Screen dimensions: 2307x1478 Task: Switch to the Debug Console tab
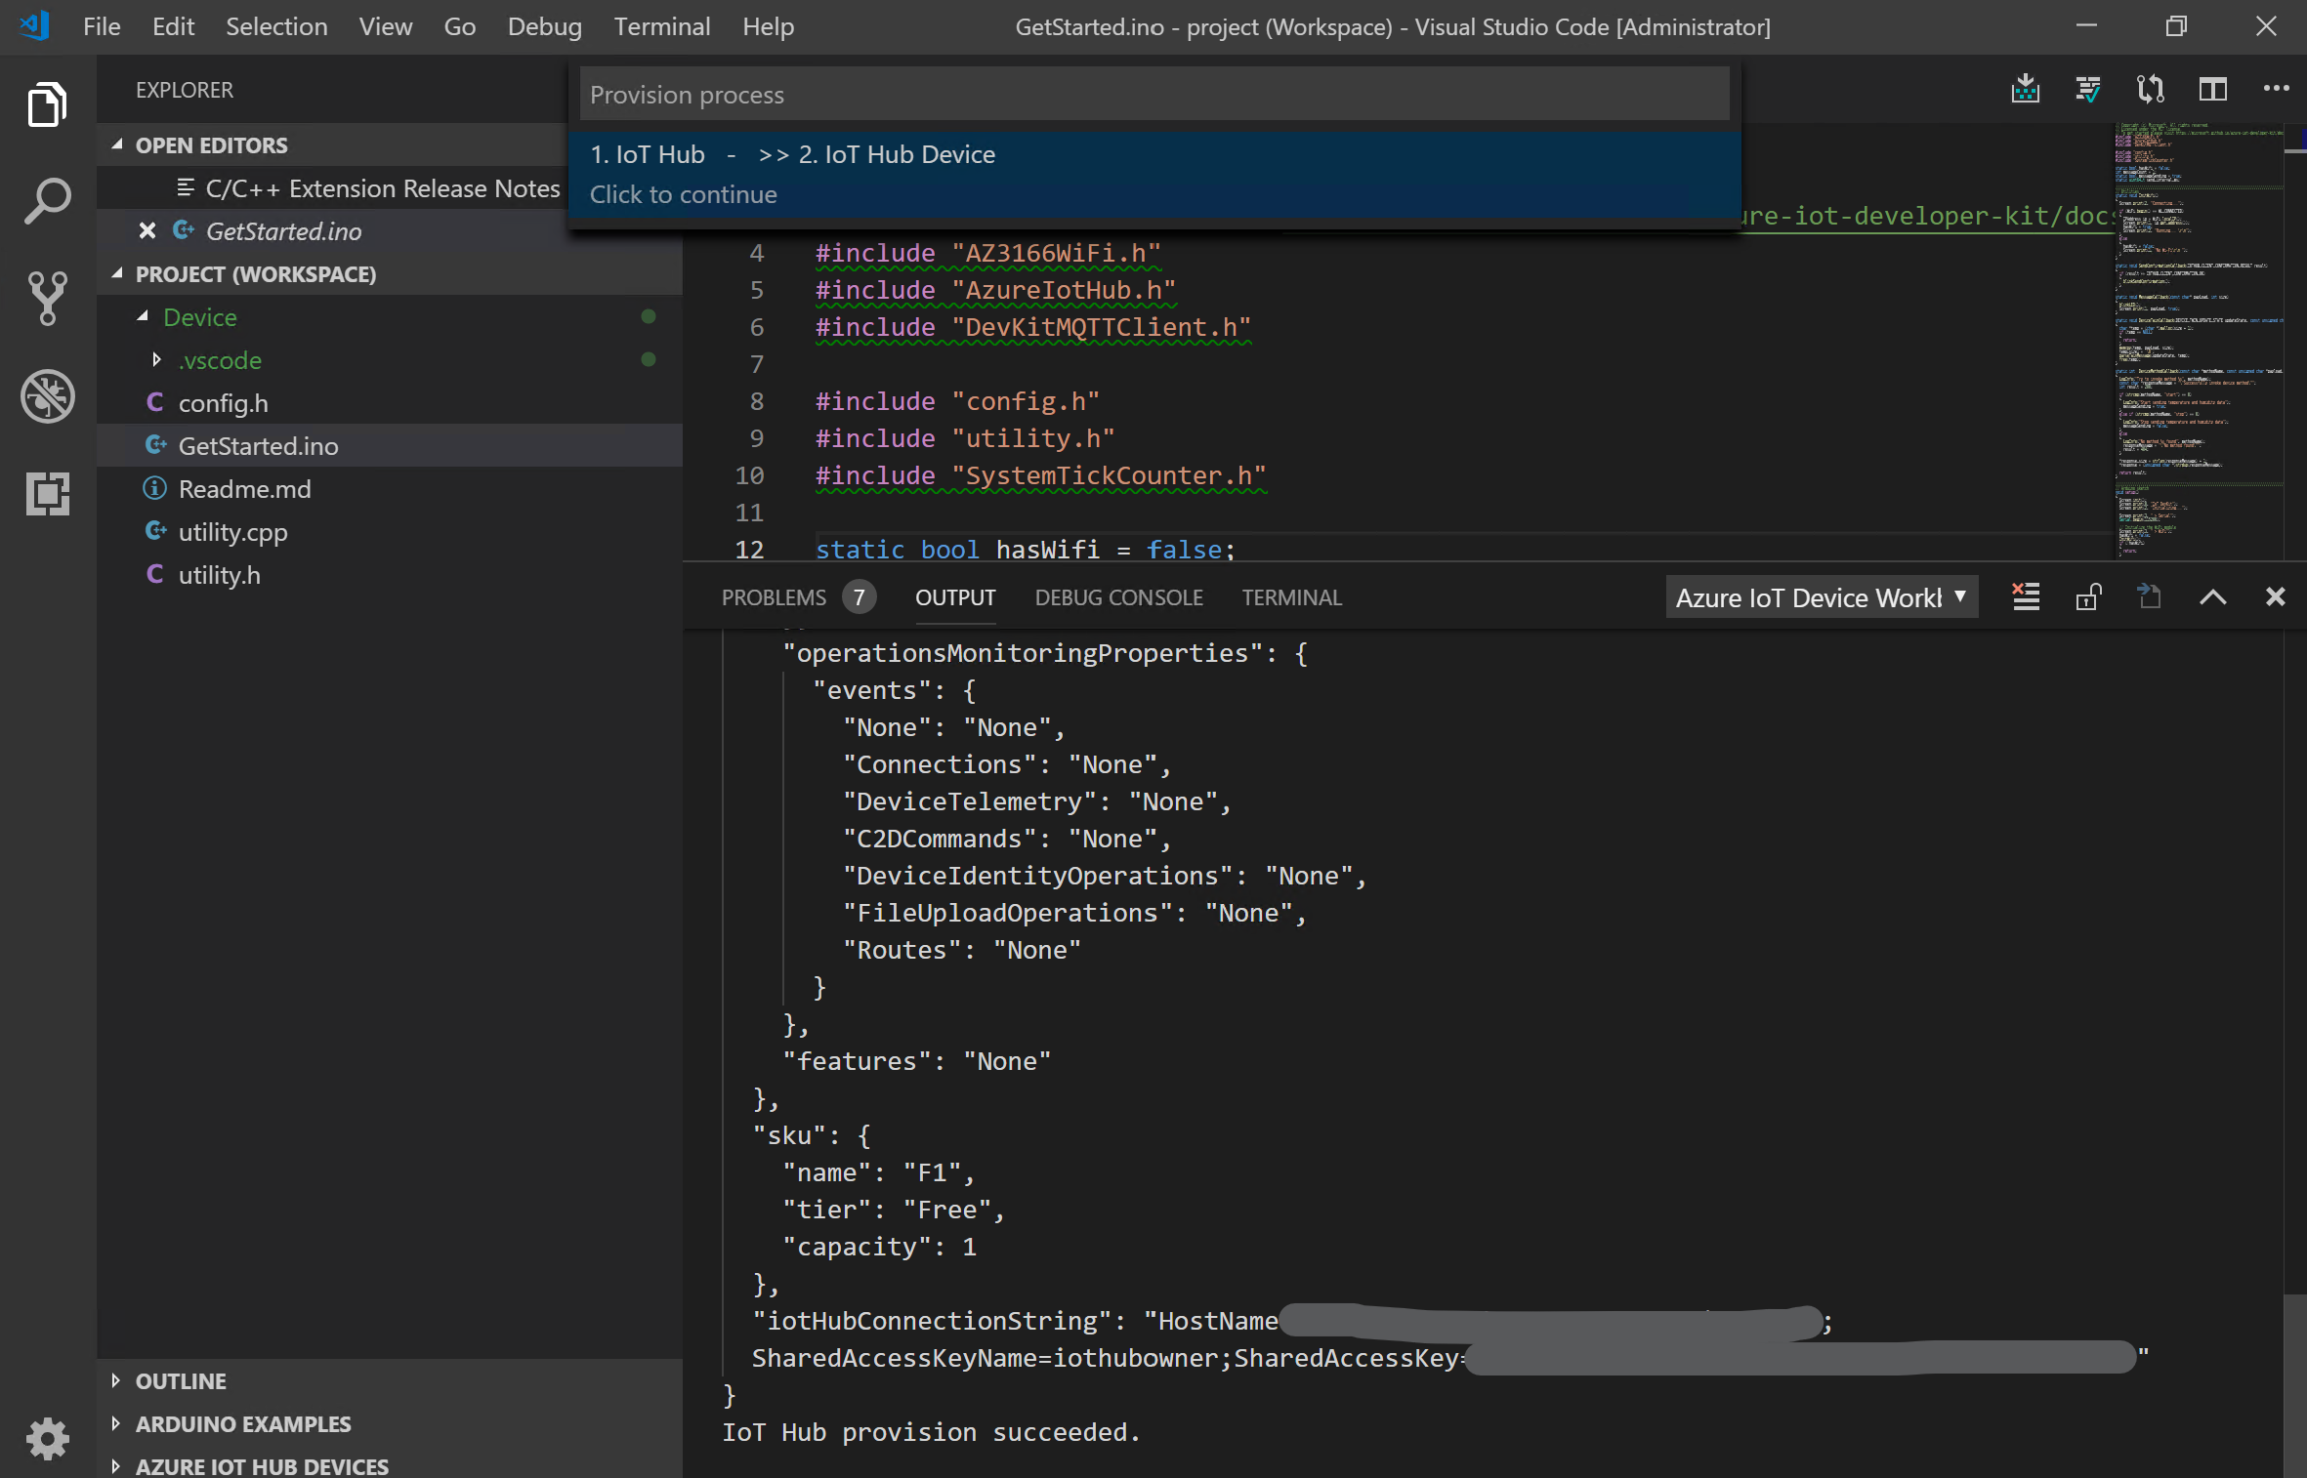[1118, 597]
